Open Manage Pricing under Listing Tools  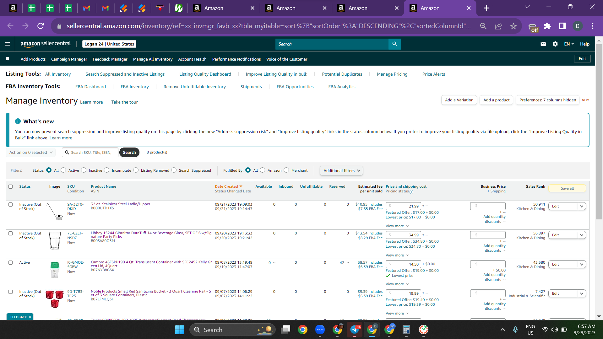click(x=392, y=74)
